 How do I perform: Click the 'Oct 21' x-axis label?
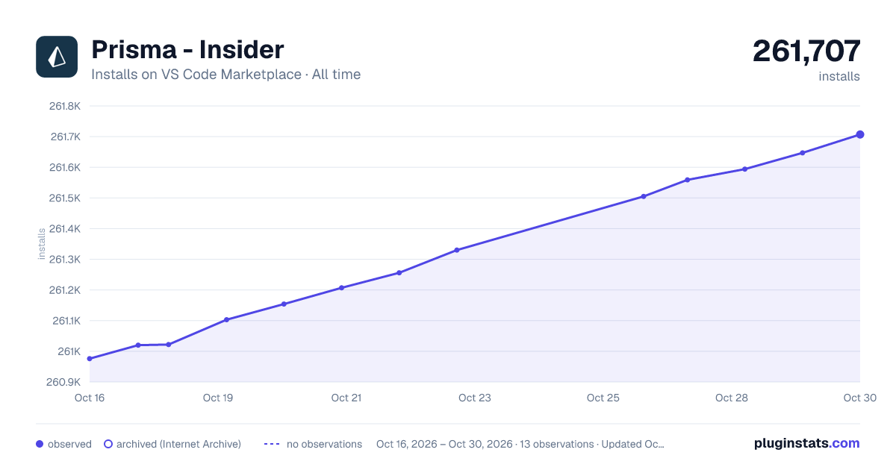[x=346, y=398]
